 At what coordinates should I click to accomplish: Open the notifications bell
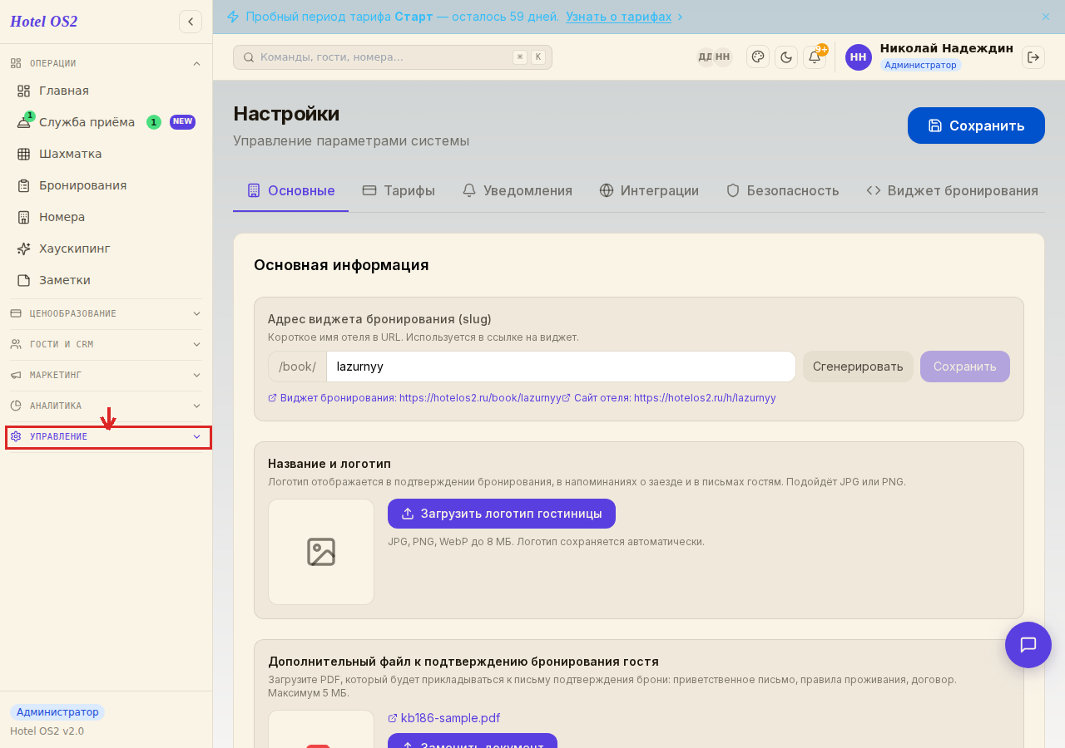(815, 57)
